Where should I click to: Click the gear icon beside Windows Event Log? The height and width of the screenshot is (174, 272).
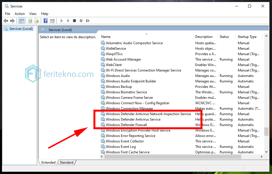tap(103, 146)
